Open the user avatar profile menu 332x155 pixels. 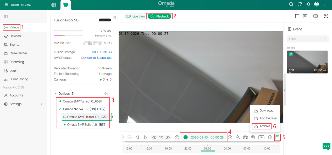(x=317, y=4)
